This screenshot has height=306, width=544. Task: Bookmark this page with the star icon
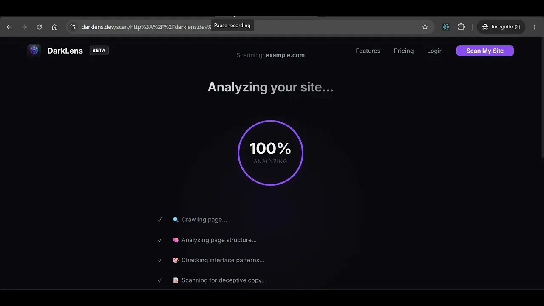(425, 27)
